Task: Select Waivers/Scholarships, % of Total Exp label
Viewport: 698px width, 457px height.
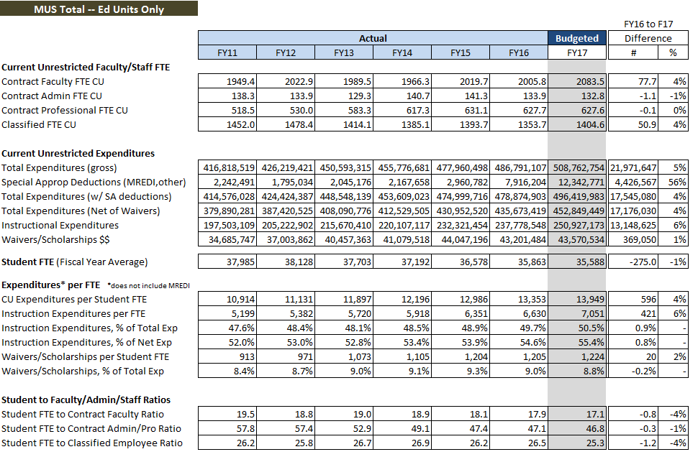Action: tap(83, 371)
